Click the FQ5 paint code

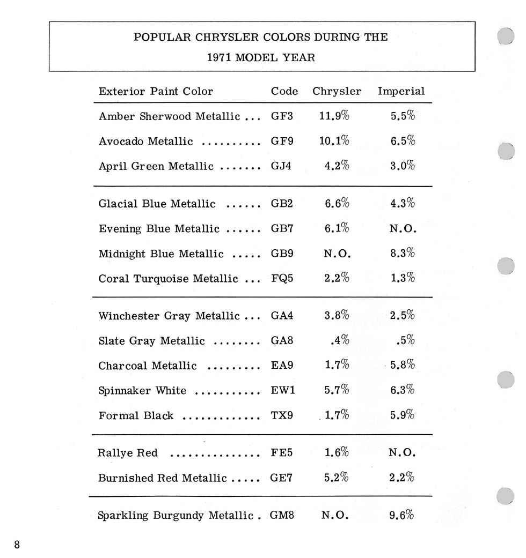pyautogui.click(x=282, y=278)
